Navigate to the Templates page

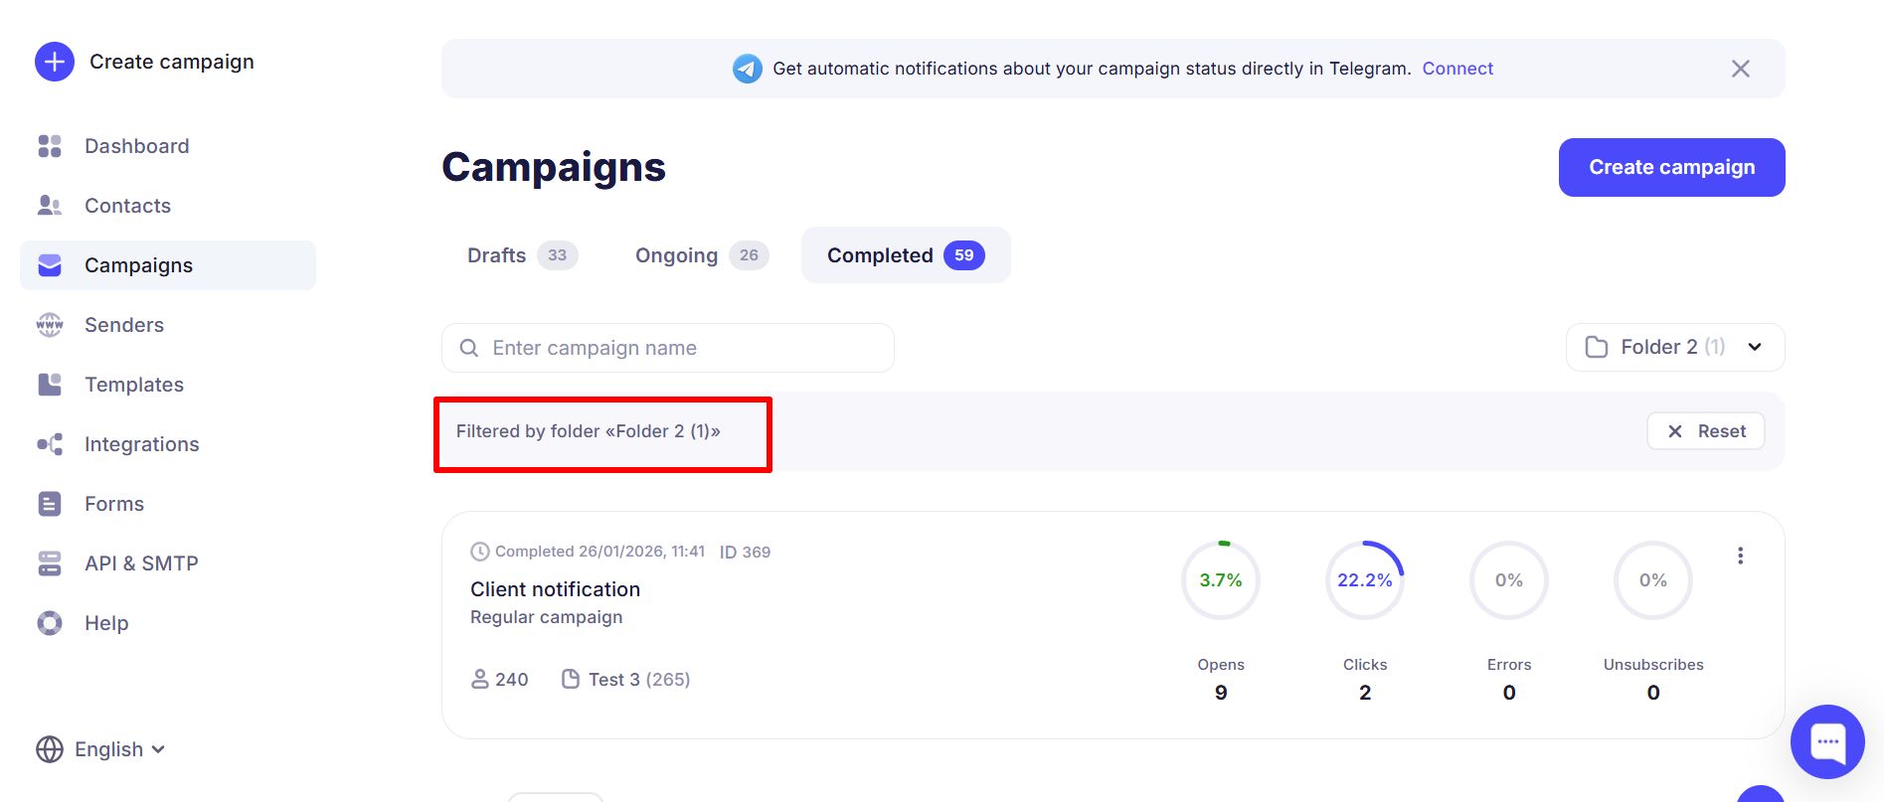pos(133,385)
